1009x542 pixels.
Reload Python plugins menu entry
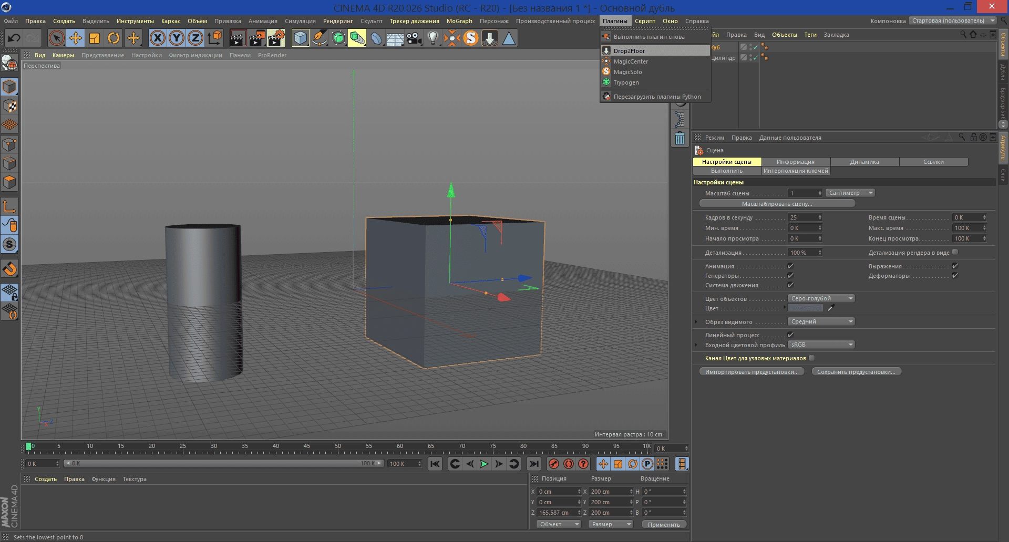(x=655, y=97)
